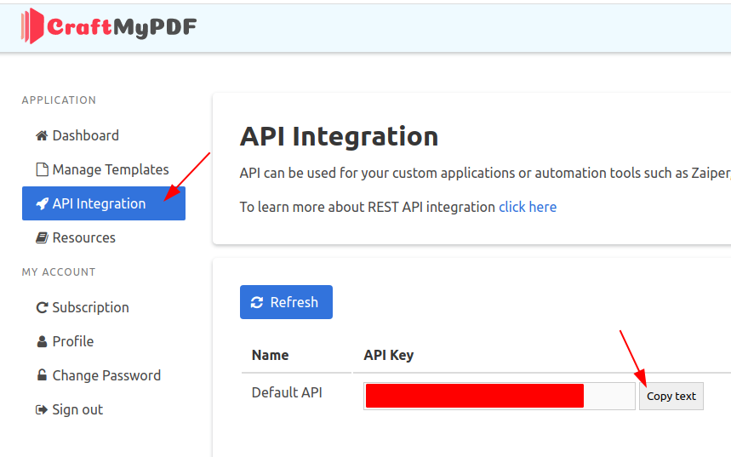Viewport: 731px width, 457px height.
Task: Click the Sign out arrow icon
Action: (42, 409)
